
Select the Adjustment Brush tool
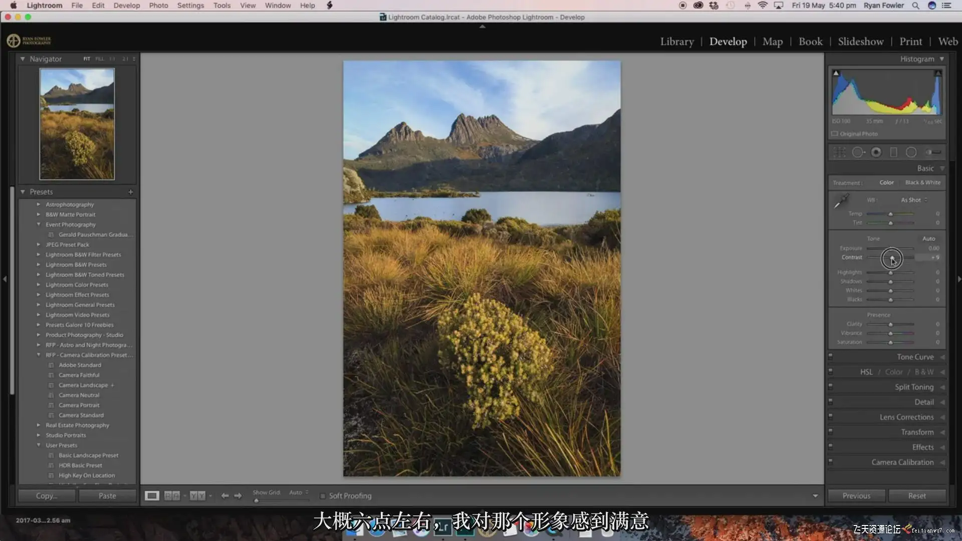[x=932, y=152]
